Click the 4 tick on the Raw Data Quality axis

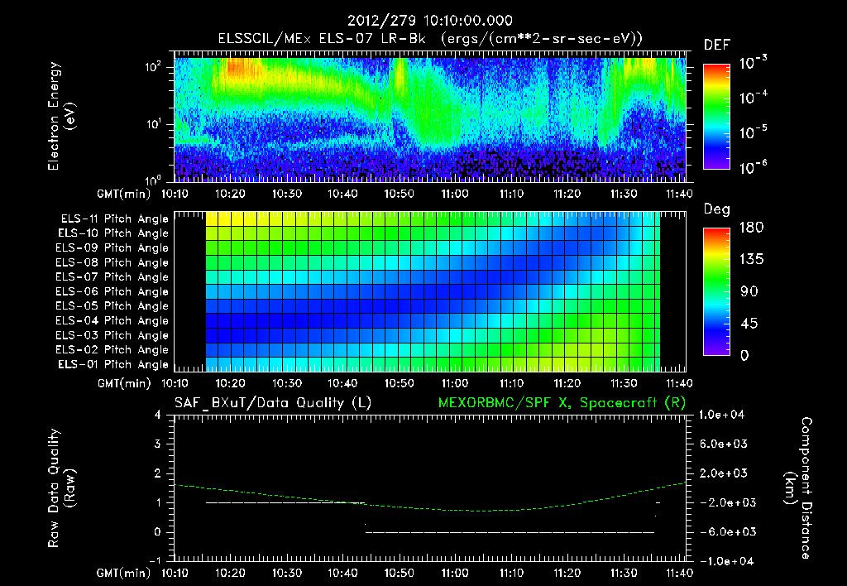click(158, 415)
